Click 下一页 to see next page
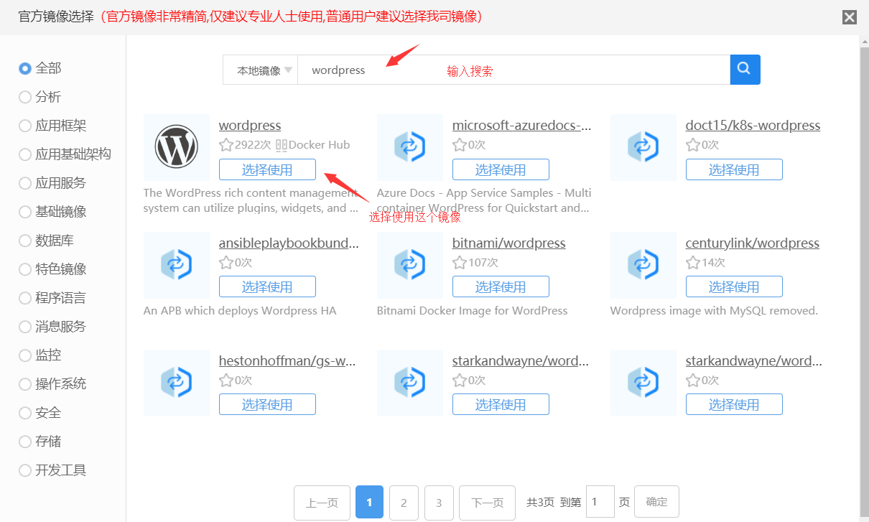The image size is (869, 522). click(x=487, y=503)
